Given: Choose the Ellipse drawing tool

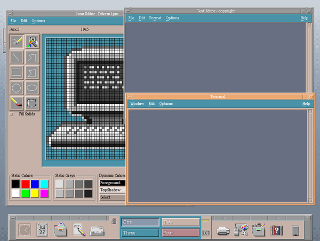Looking at the screenshot, I should [33, 87].
